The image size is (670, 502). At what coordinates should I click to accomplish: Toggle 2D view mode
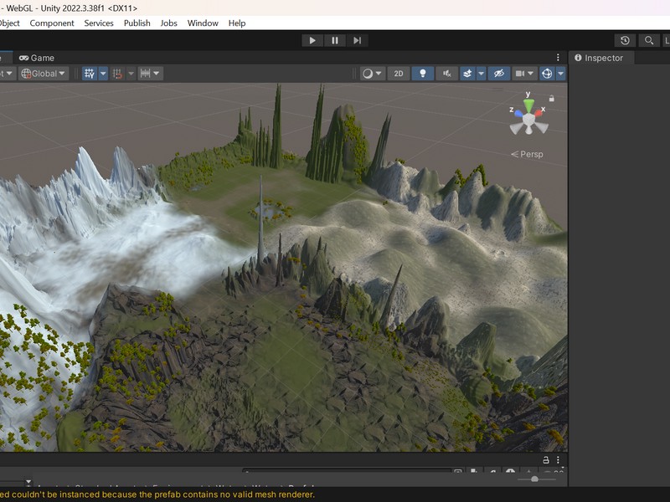pyautogui.click(x=399, y=74)
